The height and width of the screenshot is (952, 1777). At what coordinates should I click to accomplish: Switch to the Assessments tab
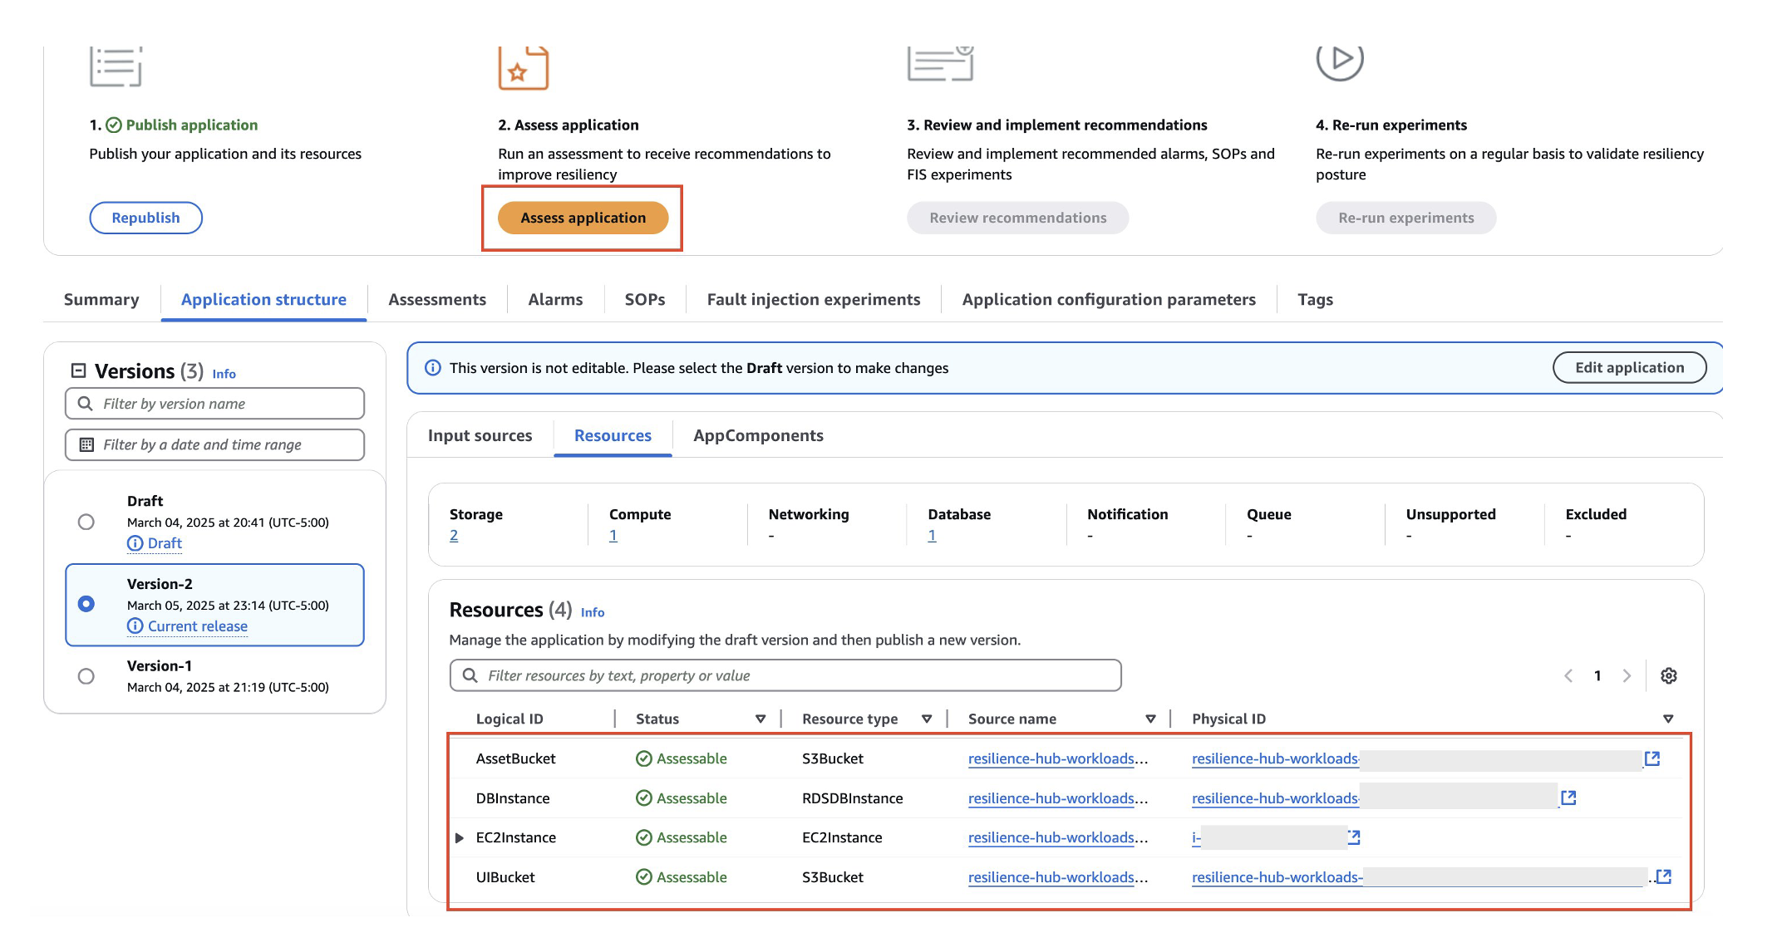pyautogui.click(x=437, y=299)
